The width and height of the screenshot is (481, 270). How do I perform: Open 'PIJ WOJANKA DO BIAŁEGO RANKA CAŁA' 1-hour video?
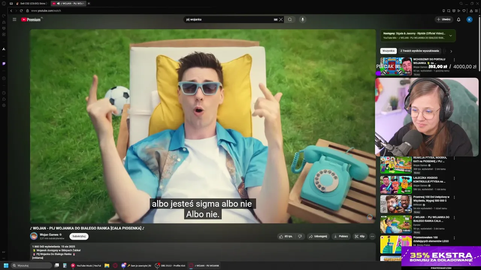431,219
